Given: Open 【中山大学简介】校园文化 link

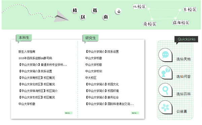Looking at the screenshot, I should (x=102, y=84).
